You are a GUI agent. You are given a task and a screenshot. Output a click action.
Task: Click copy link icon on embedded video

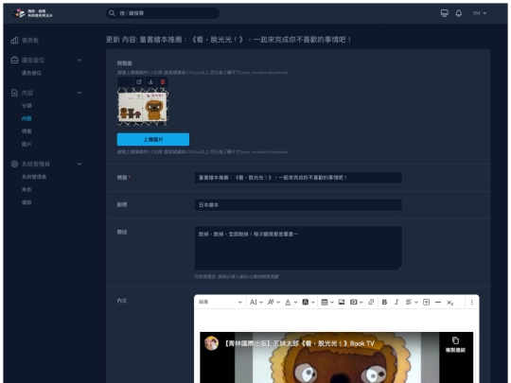coord(455,340)
